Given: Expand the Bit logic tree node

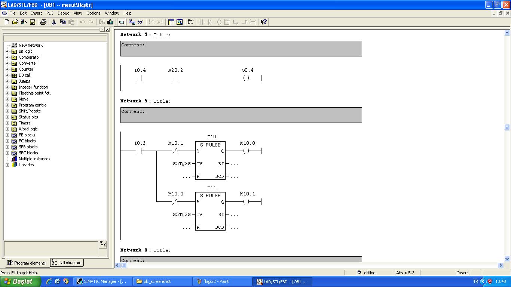Looking at the screenshot, I should tap(7, 51).
